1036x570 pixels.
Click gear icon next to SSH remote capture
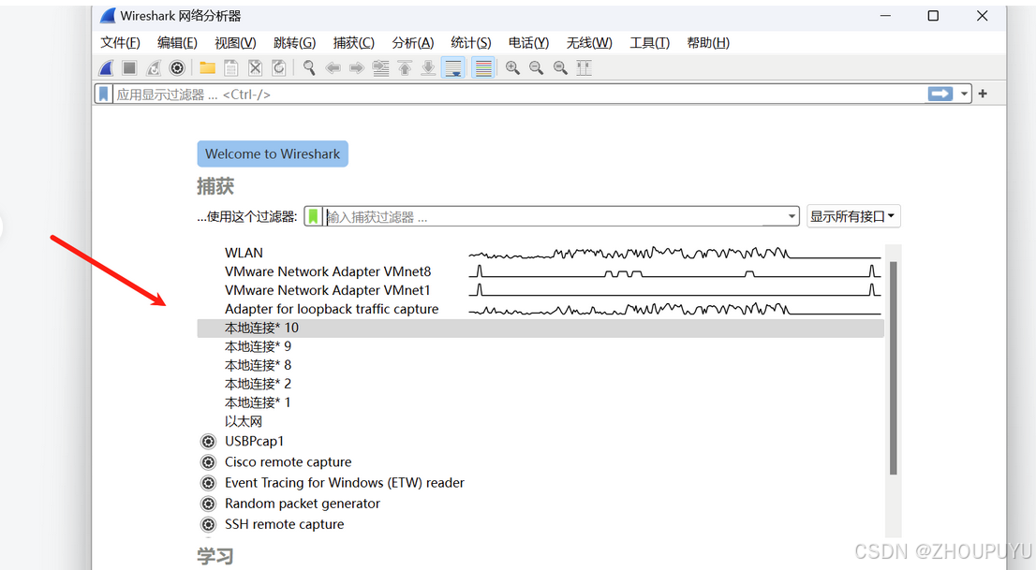tap(208, 524)
